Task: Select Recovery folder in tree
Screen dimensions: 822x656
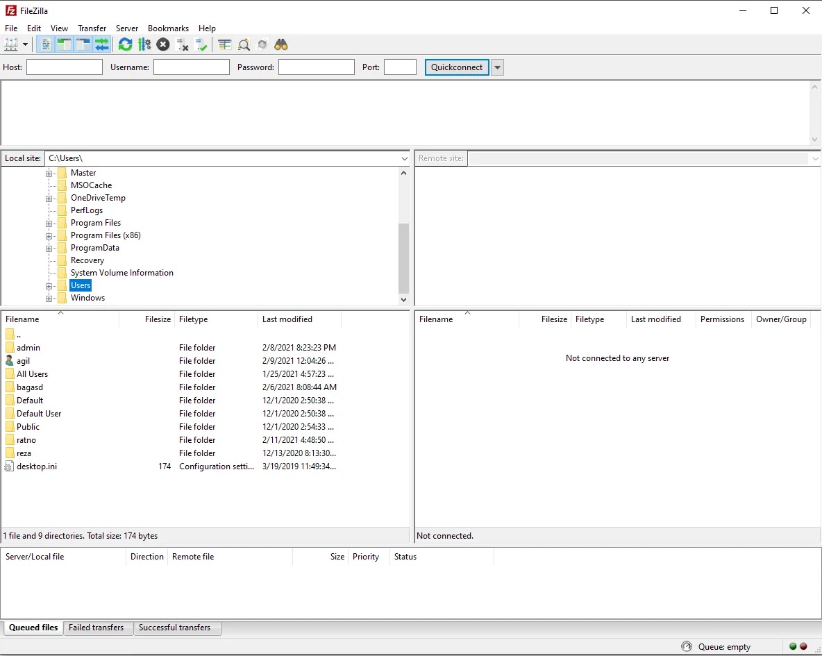Action: tap(87, 260)
